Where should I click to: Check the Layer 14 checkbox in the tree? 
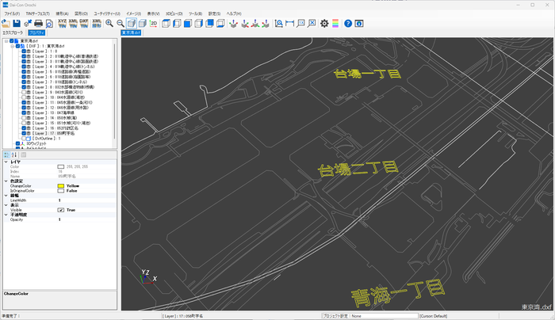pos(24,118)
